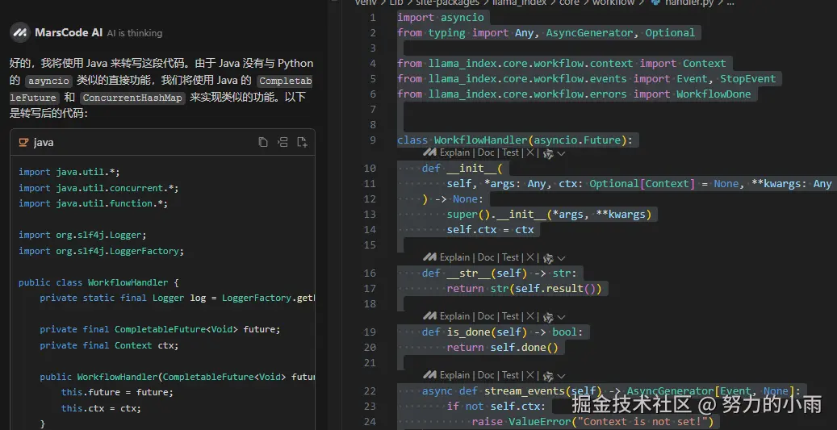This screenshot has width=837, height=430.
Task: Click Test above the is_done method
Action: coord(510,316)
